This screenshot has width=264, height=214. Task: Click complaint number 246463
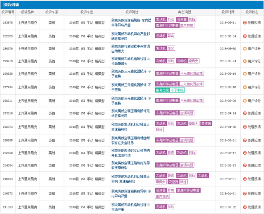tap(8, 179)
